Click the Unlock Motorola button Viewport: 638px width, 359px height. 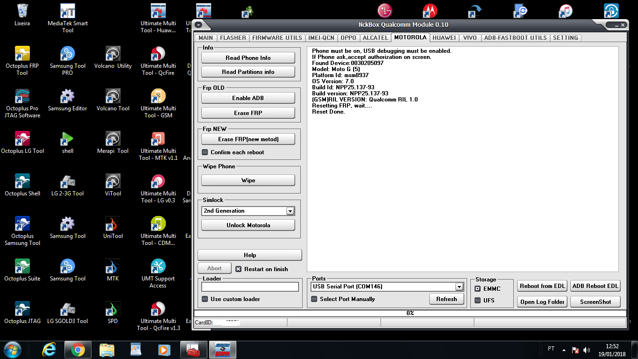[248, 225]
